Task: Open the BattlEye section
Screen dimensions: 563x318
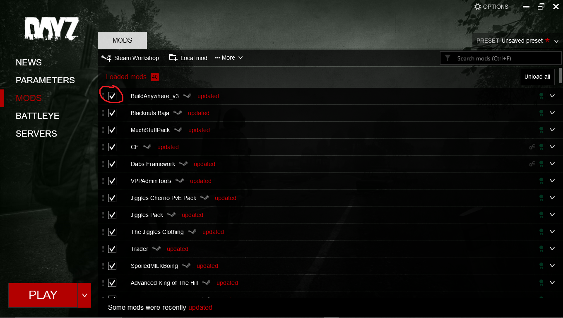Action: coord(38,116)
